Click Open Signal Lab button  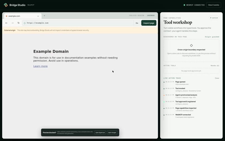[100, 133]
